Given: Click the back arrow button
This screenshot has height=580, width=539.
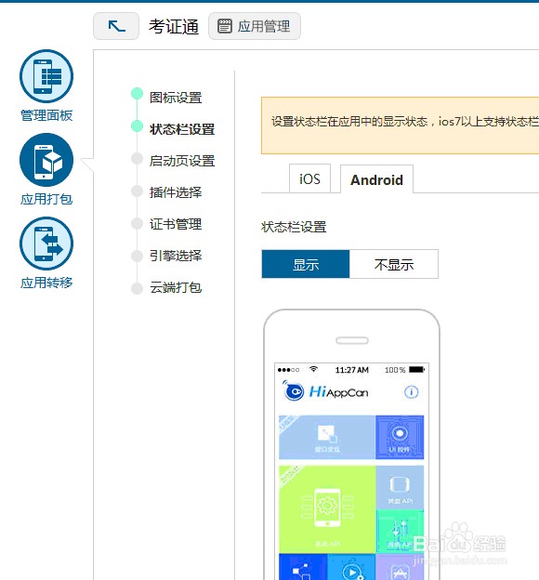Looking at the screenshot, I should (116, 26).
